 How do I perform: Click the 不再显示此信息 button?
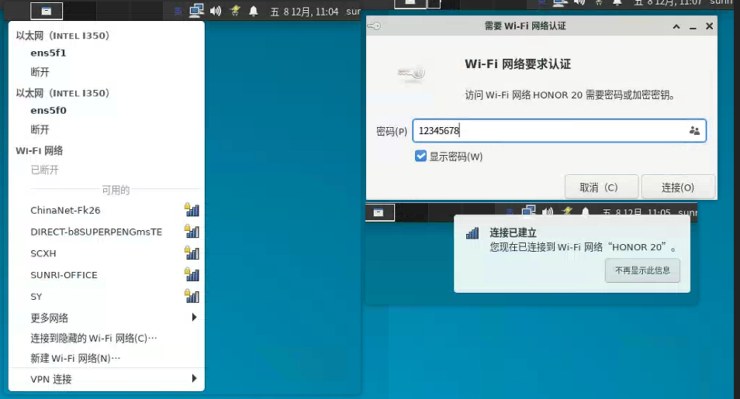click(x=642, y=271)
